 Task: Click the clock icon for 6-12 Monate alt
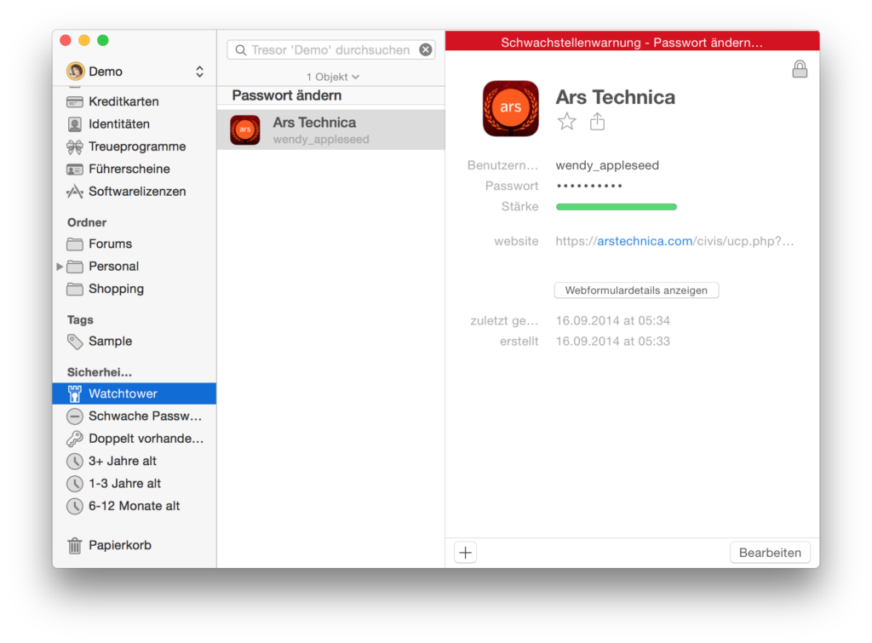coord(75,506)
